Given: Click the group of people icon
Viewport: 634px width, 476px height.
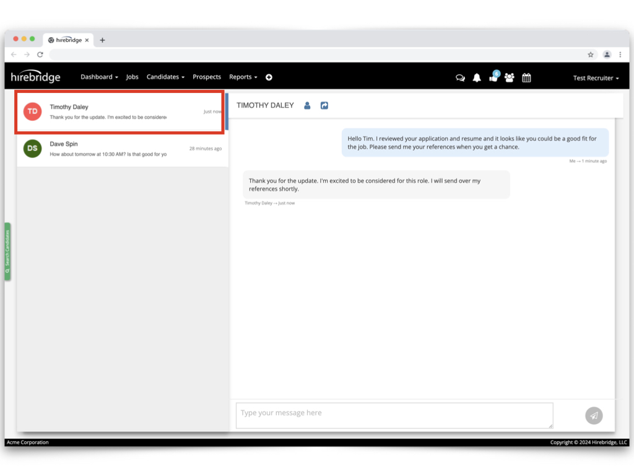Looking at the screenshot, I should click(x=510, y=78).
